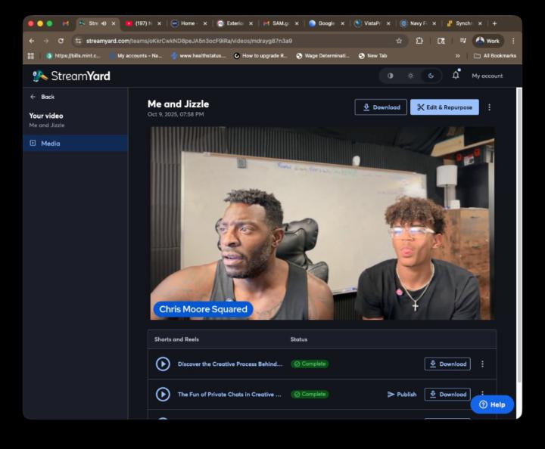Click the Me and Jizzle video preview
This screenshot has width=545, height=449.
322,223
